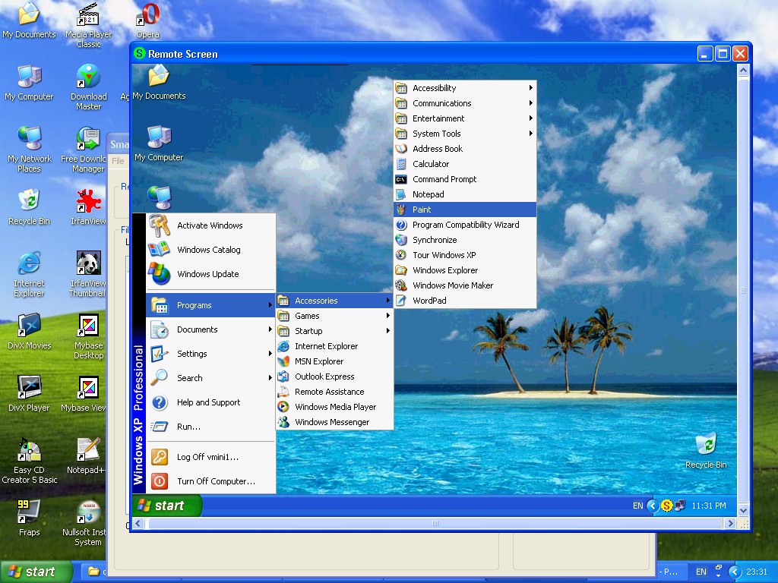The image size is (778, 583).
Task: Click the Windows Update icon
Action: 160,273
